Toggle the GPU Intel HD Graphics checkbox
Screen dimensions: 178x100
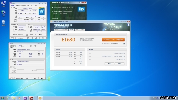(x=53, y=7)
